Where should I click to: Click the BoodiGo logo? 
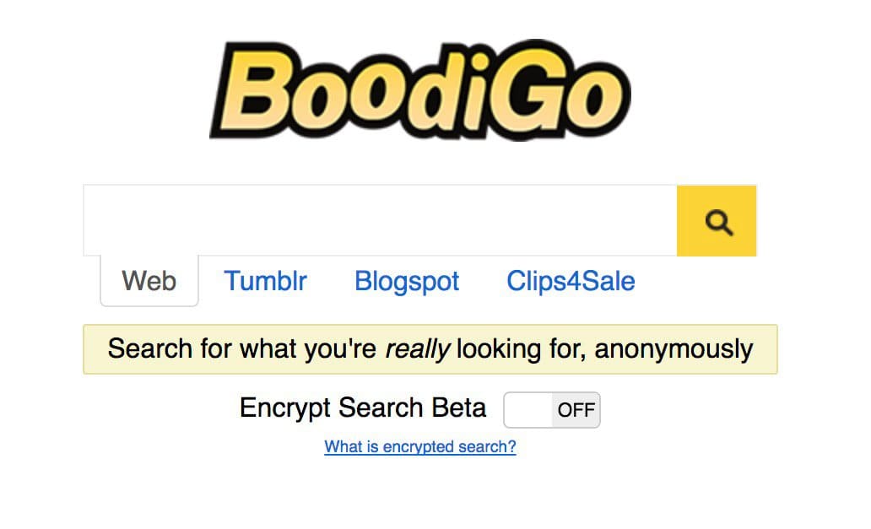[419, 89]
